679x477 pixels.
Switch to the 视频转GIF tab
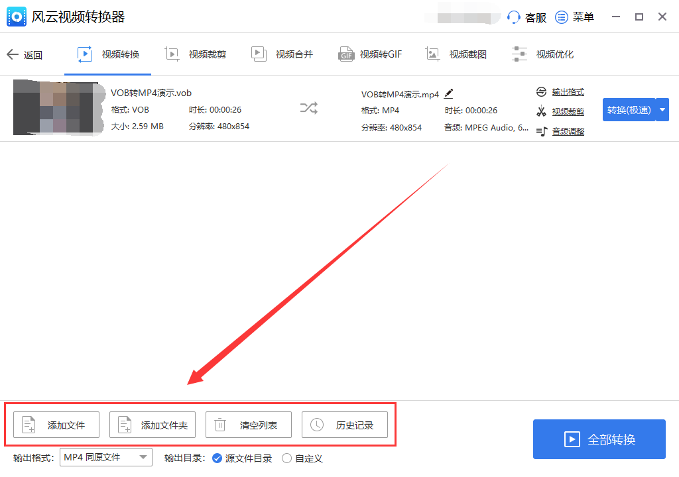(x=369, y=54)
